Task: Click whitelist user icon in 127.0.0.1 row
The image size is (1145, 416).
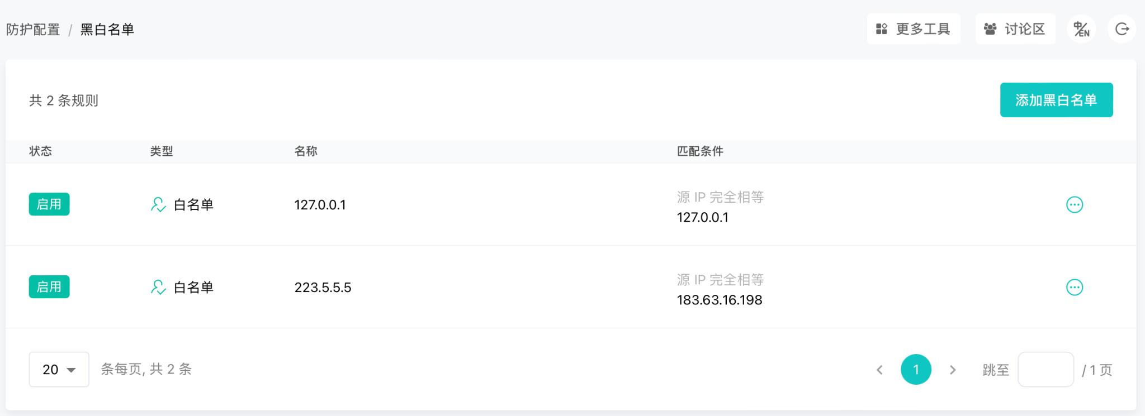Action: point(158,205)
